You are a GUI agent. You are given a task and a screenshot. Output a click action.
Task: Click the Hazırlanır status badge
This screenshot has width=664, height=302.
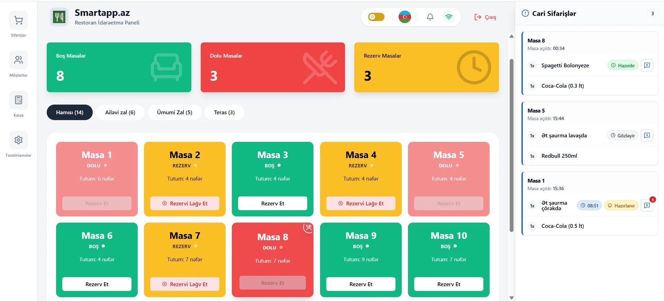coord(621,206)
